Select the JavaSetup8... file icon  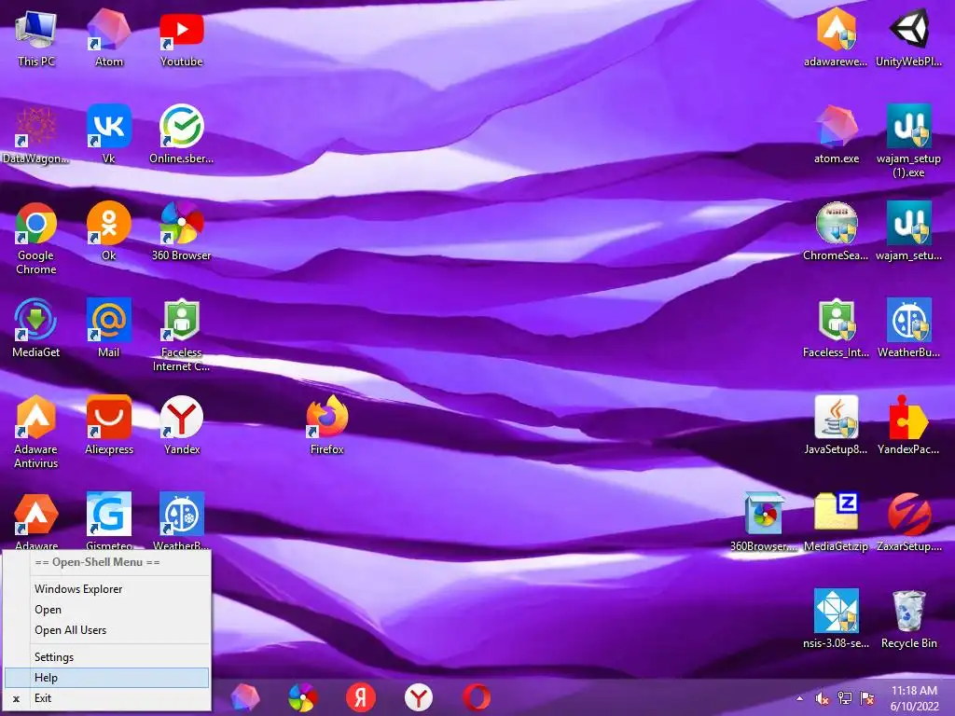point(837,425)
